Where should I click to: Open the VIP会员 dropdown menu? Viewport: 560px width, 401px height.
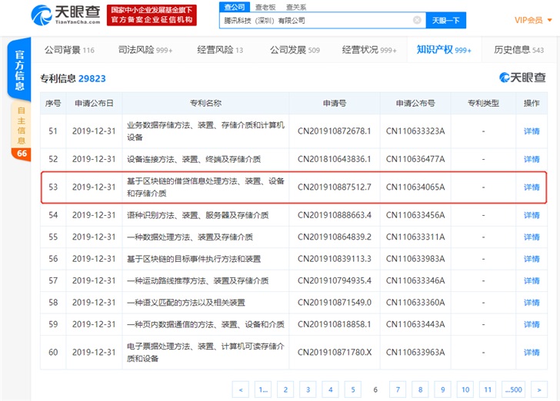pos(528,20)
